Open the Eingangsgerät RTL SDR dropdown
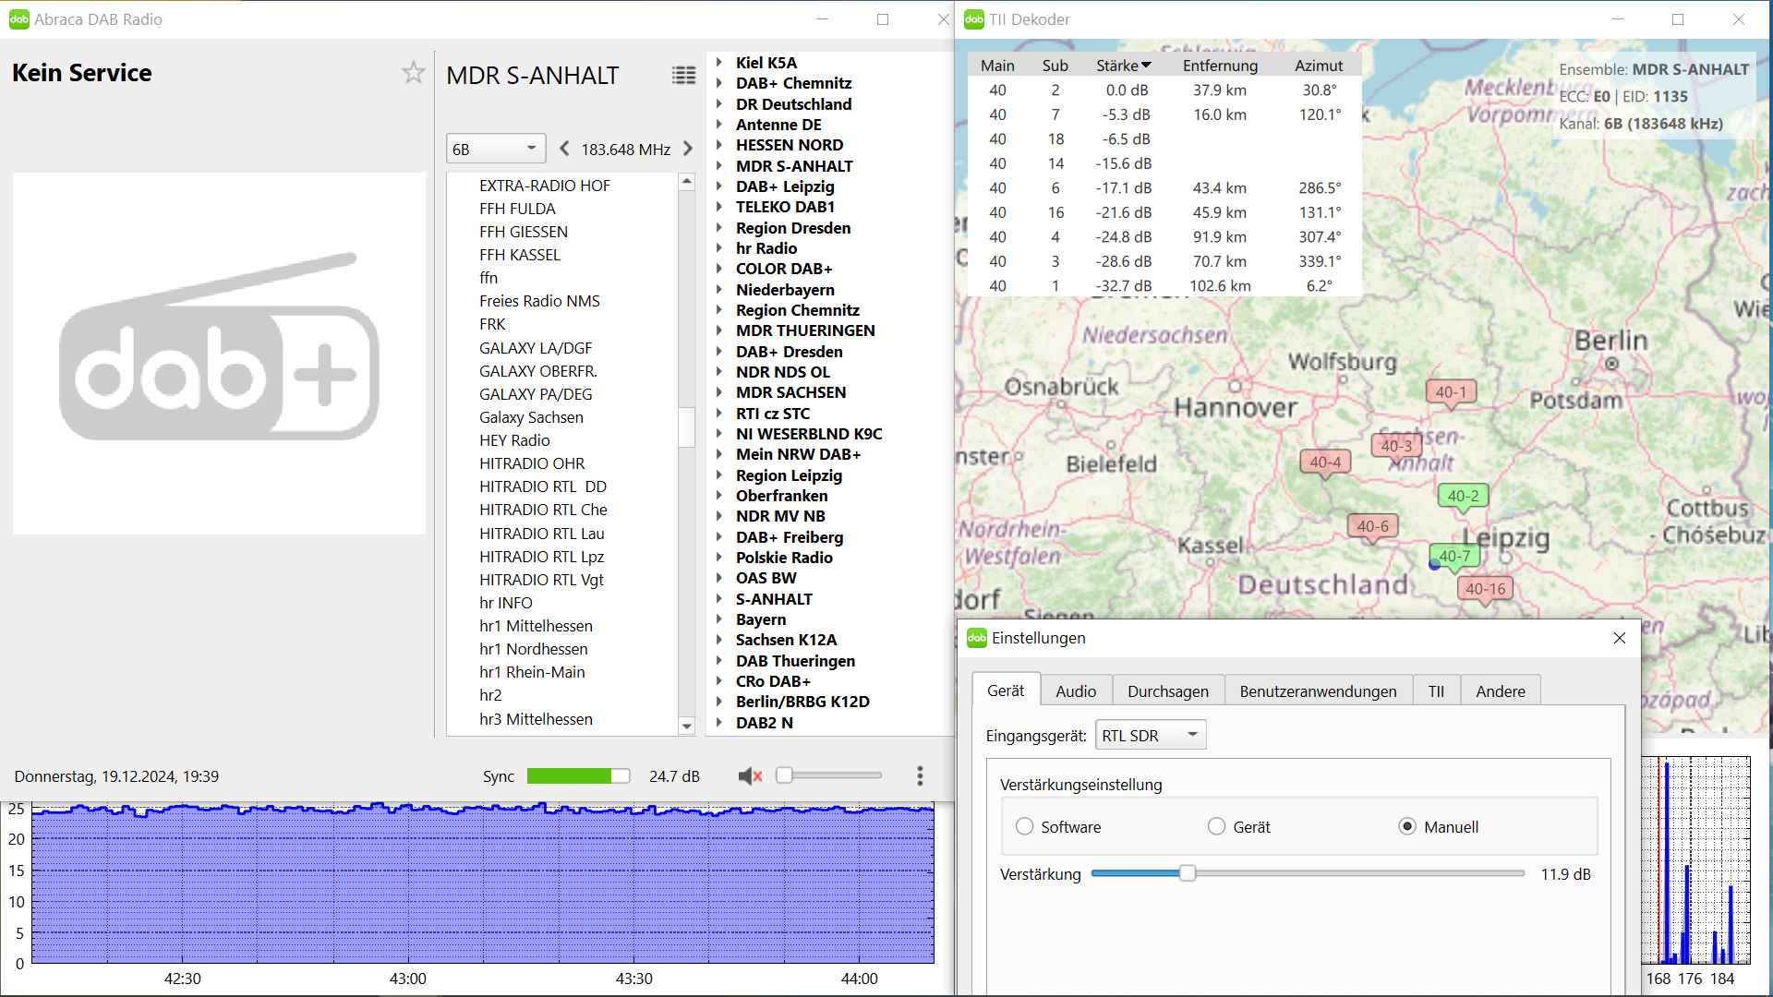This screenshot has width=1773, height=997. [1150, 736]
